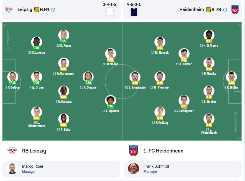Select K. Müller goalkeeper photo
245x181 pixels.
pyautogui.click(x=231, y=77)
